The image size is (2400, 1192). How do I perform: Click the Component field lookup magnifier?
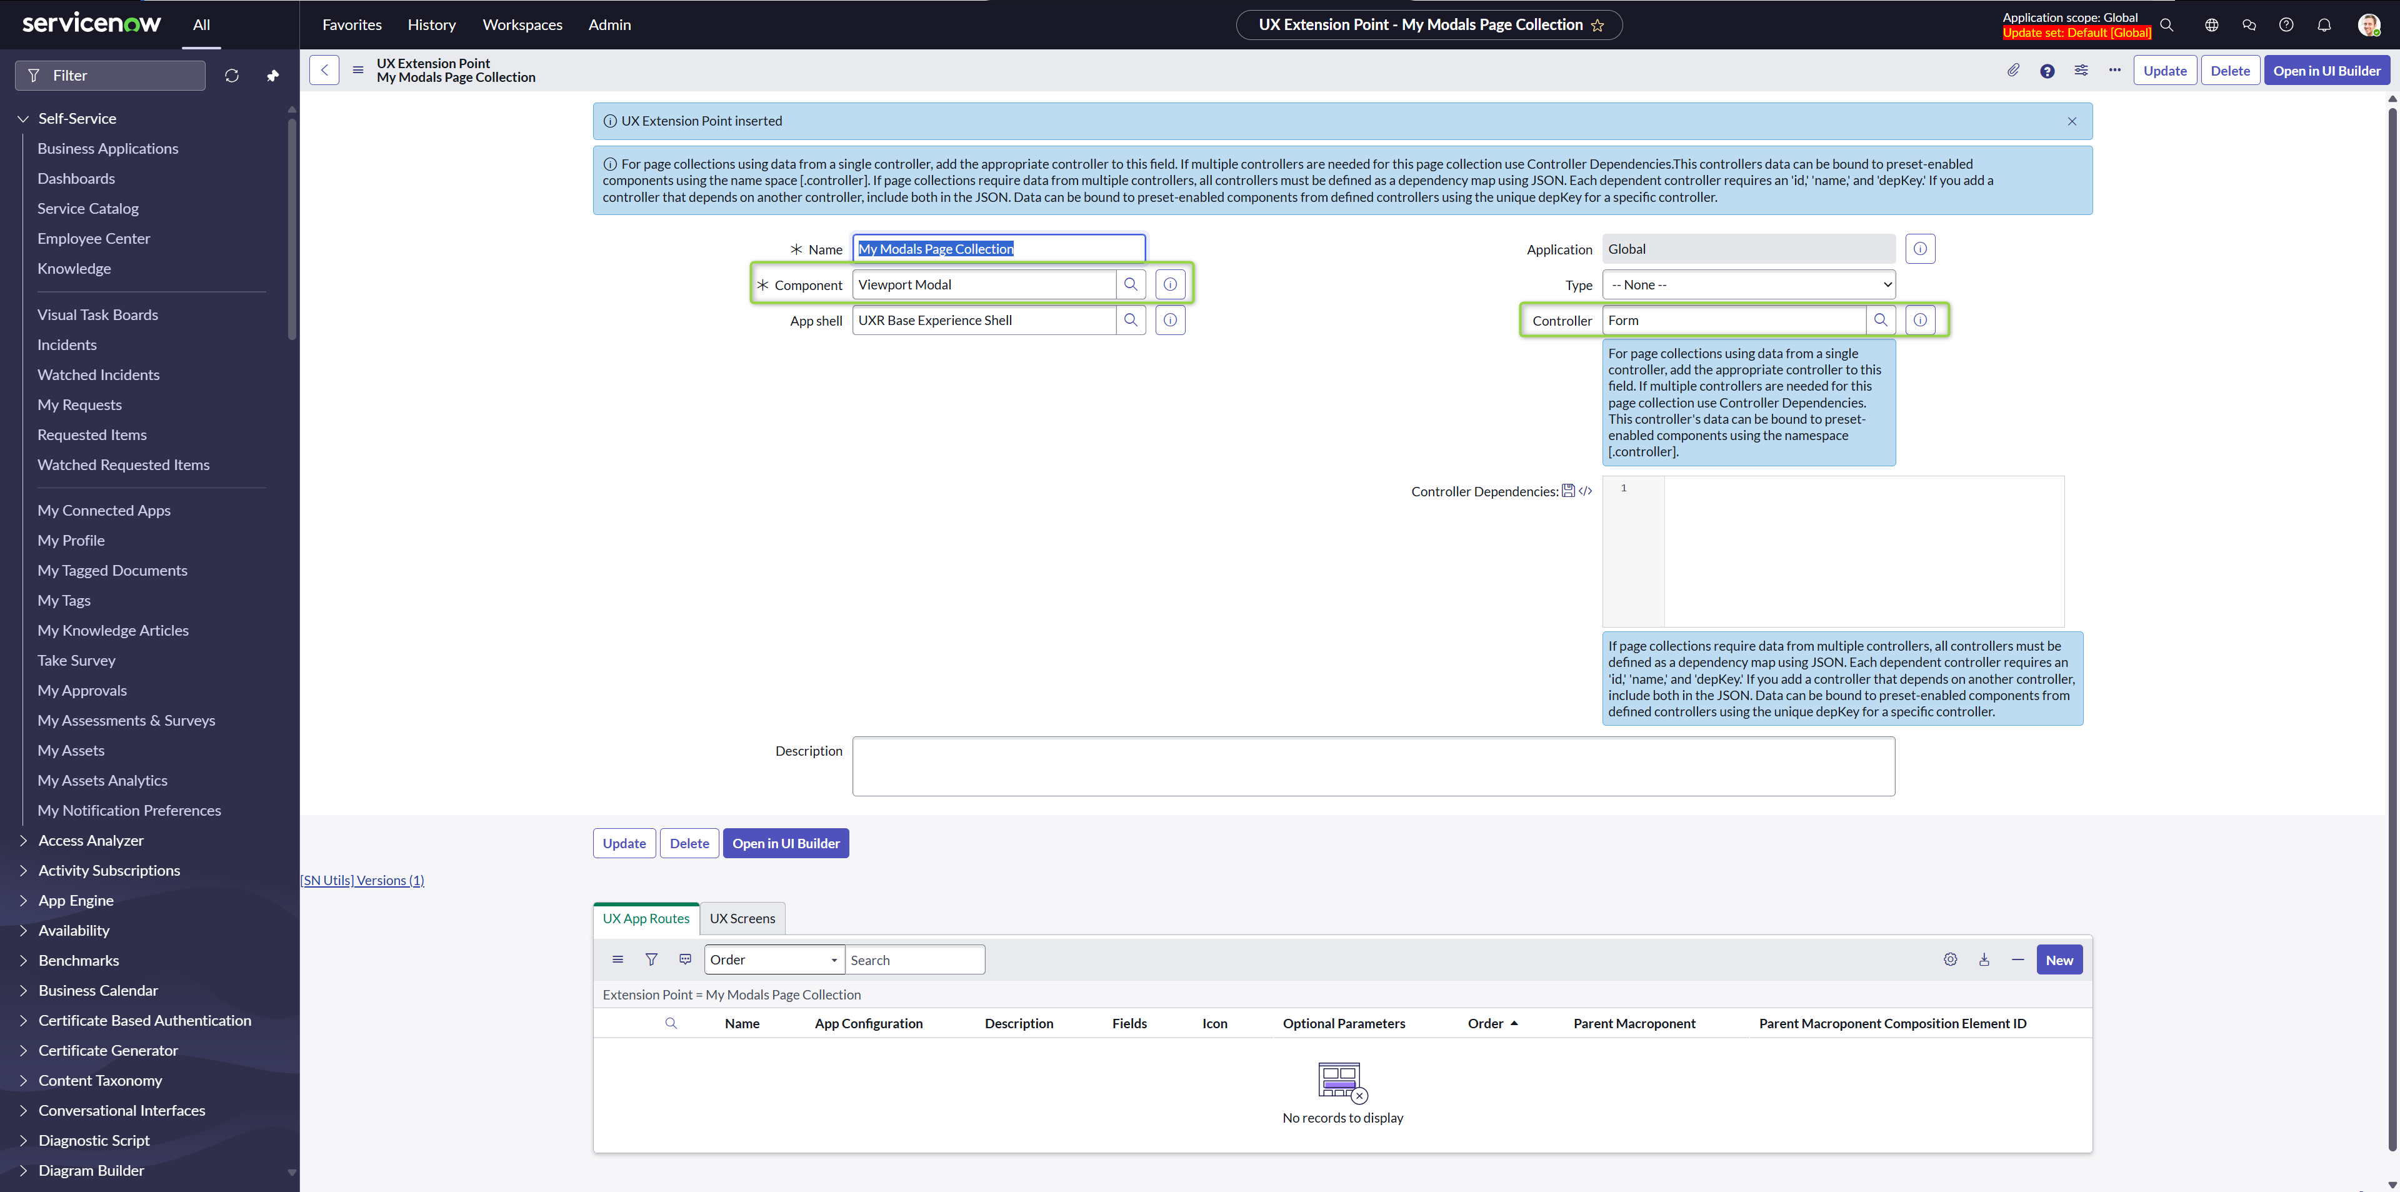(x=1130, y=284)
